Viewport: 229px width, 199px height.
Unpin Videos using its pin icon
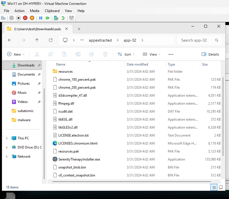39,102
